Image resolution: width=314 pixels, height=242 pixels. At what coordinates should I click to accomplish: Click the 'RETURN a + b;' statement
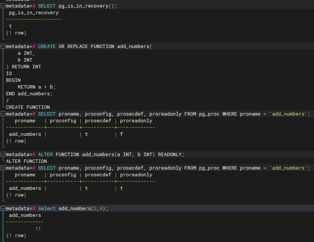(x=36, y=87)
